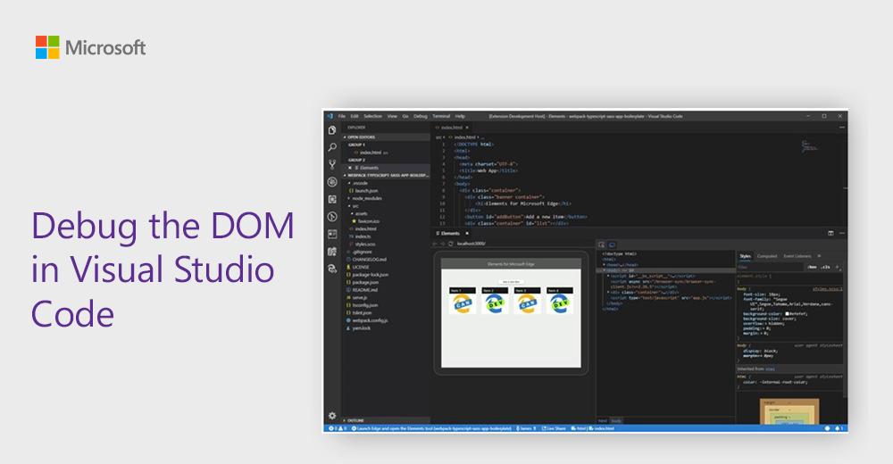Viewport: 893px width, 464px height.
Task: Open the Go menu
Action: [x=405, y=116]
